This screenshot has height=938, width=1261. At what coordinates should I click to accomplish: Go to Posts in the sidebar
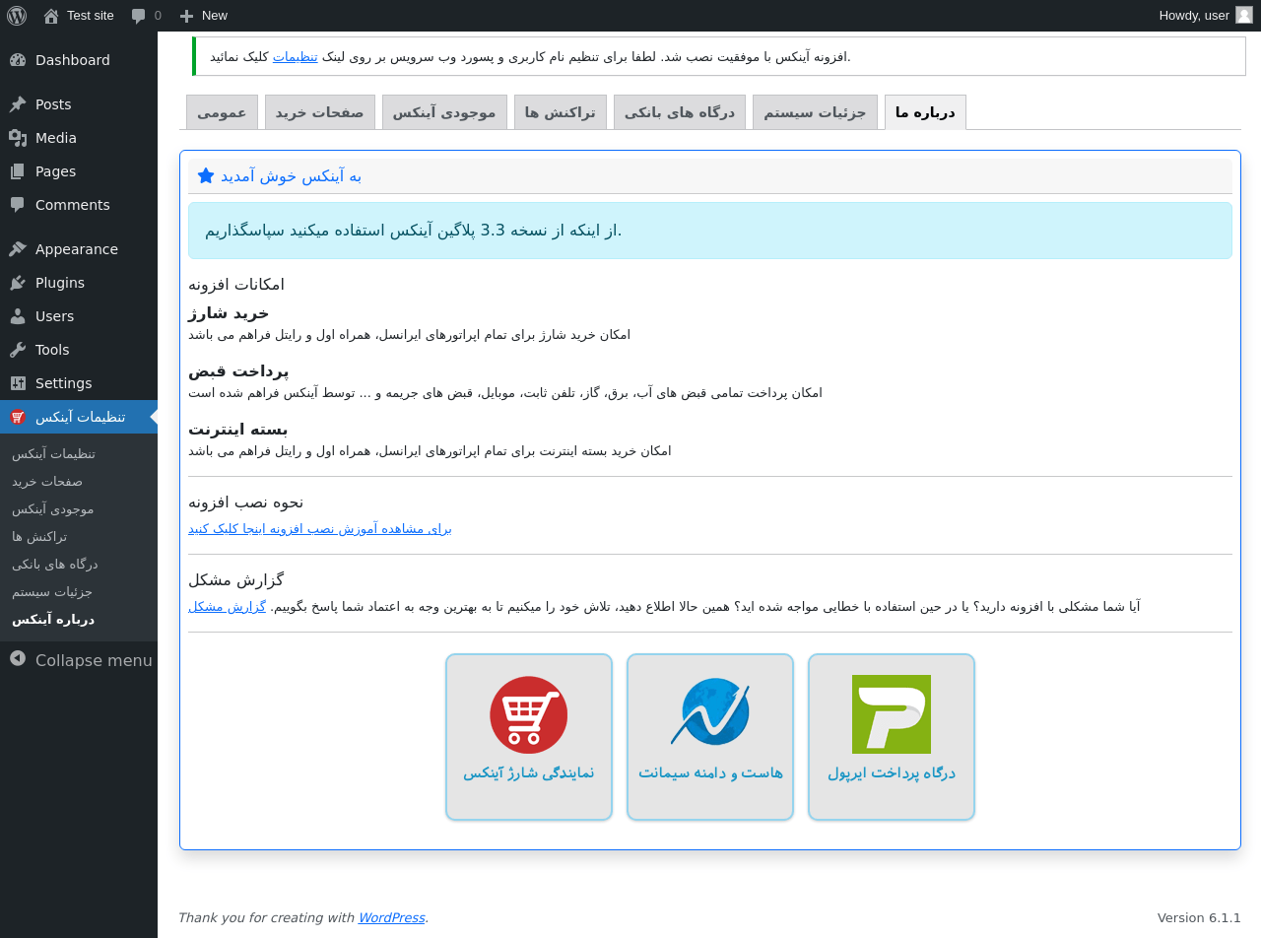click(79, 104)
